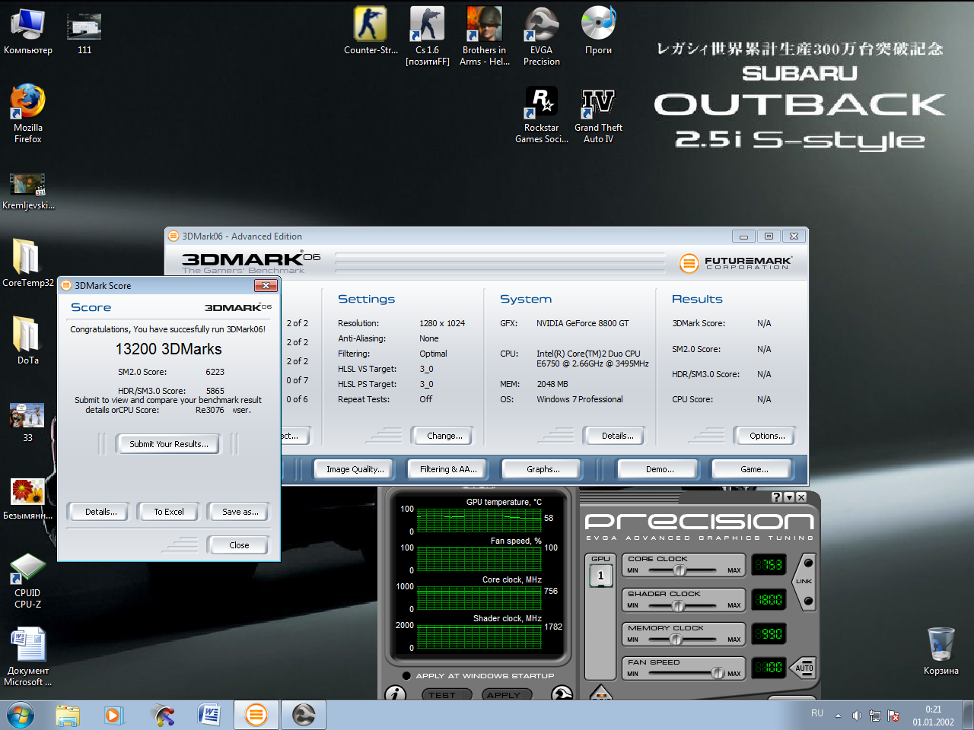Open the Документ Microsoft Word file
Viewport: 974px width, 730px height.
28,657
